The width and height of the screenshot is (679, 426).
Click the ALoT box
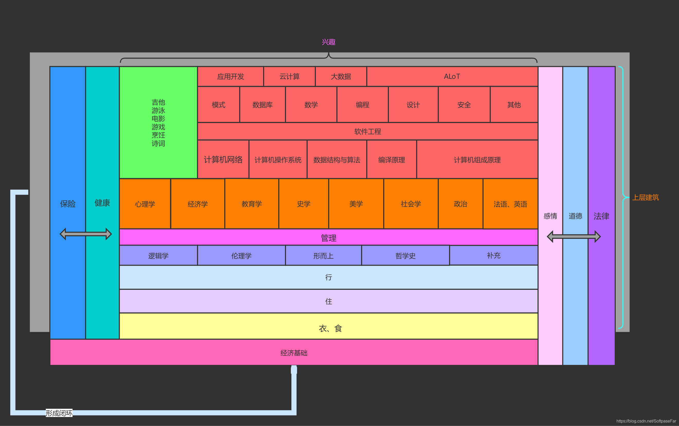click(452, 76)
